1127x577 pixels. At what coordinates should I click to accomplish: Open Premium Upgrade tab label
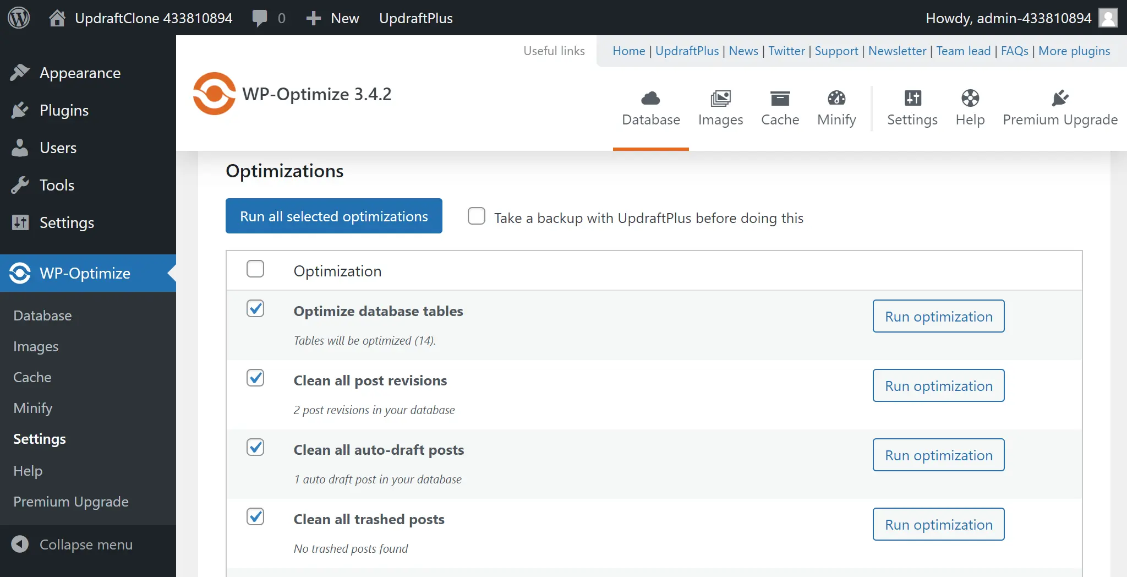[x=1060, y=119]
